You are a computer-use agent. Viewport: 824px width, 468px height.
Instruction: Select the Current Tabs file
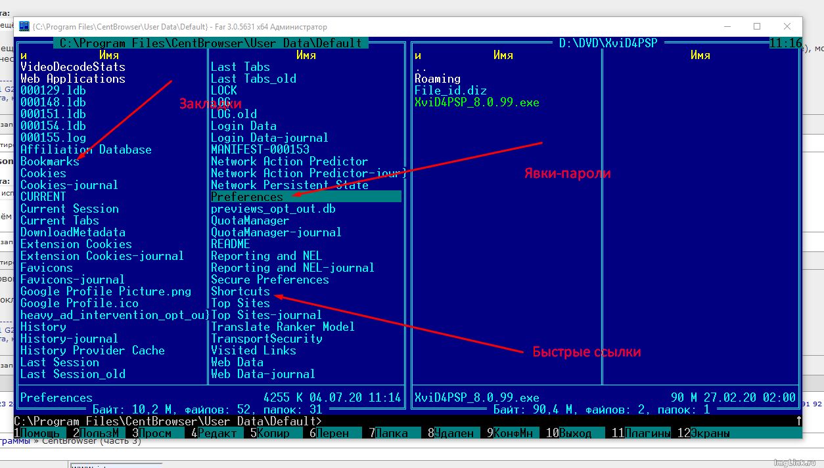click(x=60, y=221)
